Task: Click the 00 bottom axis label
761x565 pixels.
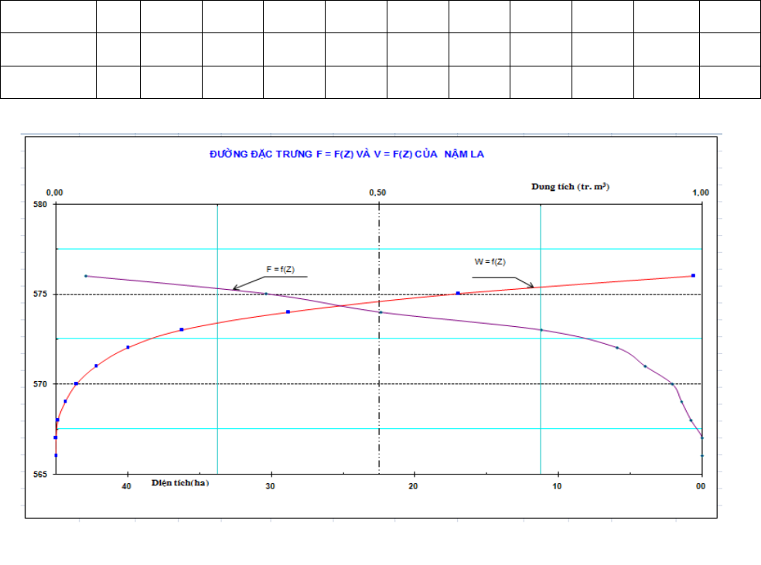Action: click(x=701, y=486)
